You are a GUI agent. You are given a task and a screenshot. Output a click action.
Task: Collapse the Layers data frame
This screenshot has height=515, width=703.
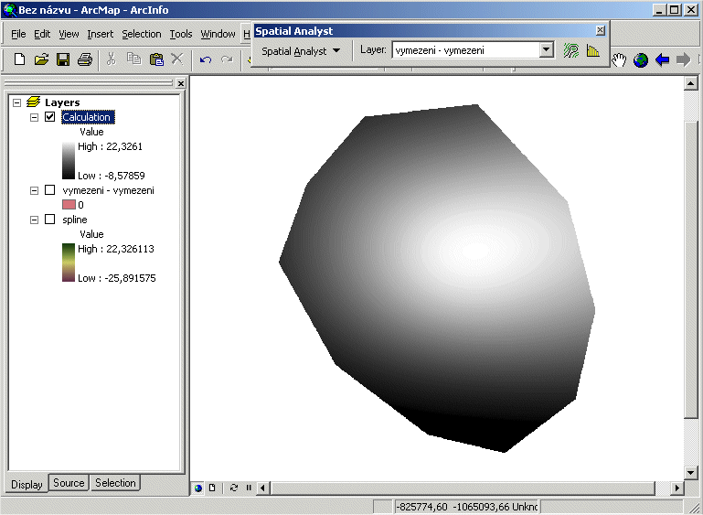click(17, 102)
